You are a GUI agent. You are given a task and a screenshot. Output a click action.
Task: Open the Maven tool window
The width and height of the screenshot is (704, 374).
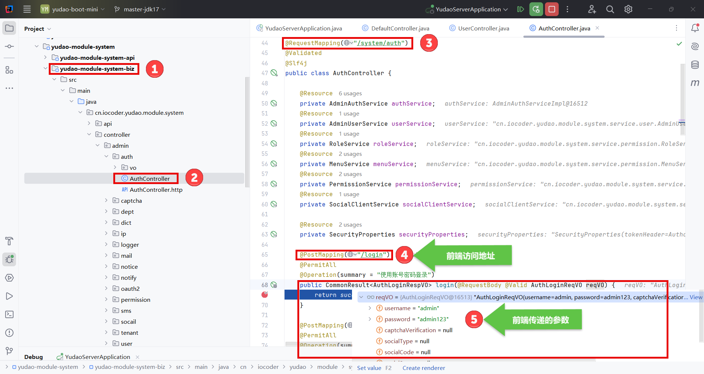tap(695, 83)
